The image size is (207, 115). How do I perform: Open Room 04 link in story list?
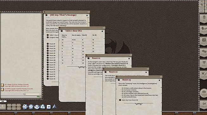(x=51, y=51)
